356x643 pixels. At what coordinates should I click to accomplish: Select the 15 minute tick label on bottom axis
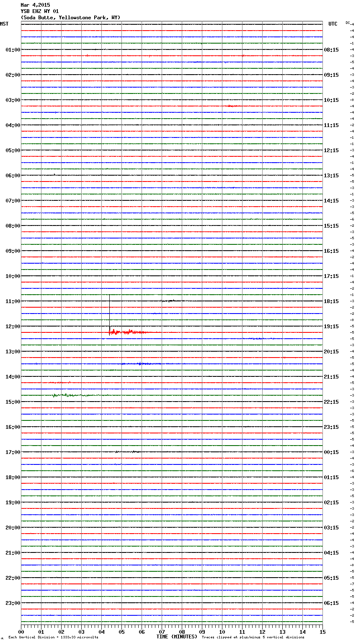(322, 632)
